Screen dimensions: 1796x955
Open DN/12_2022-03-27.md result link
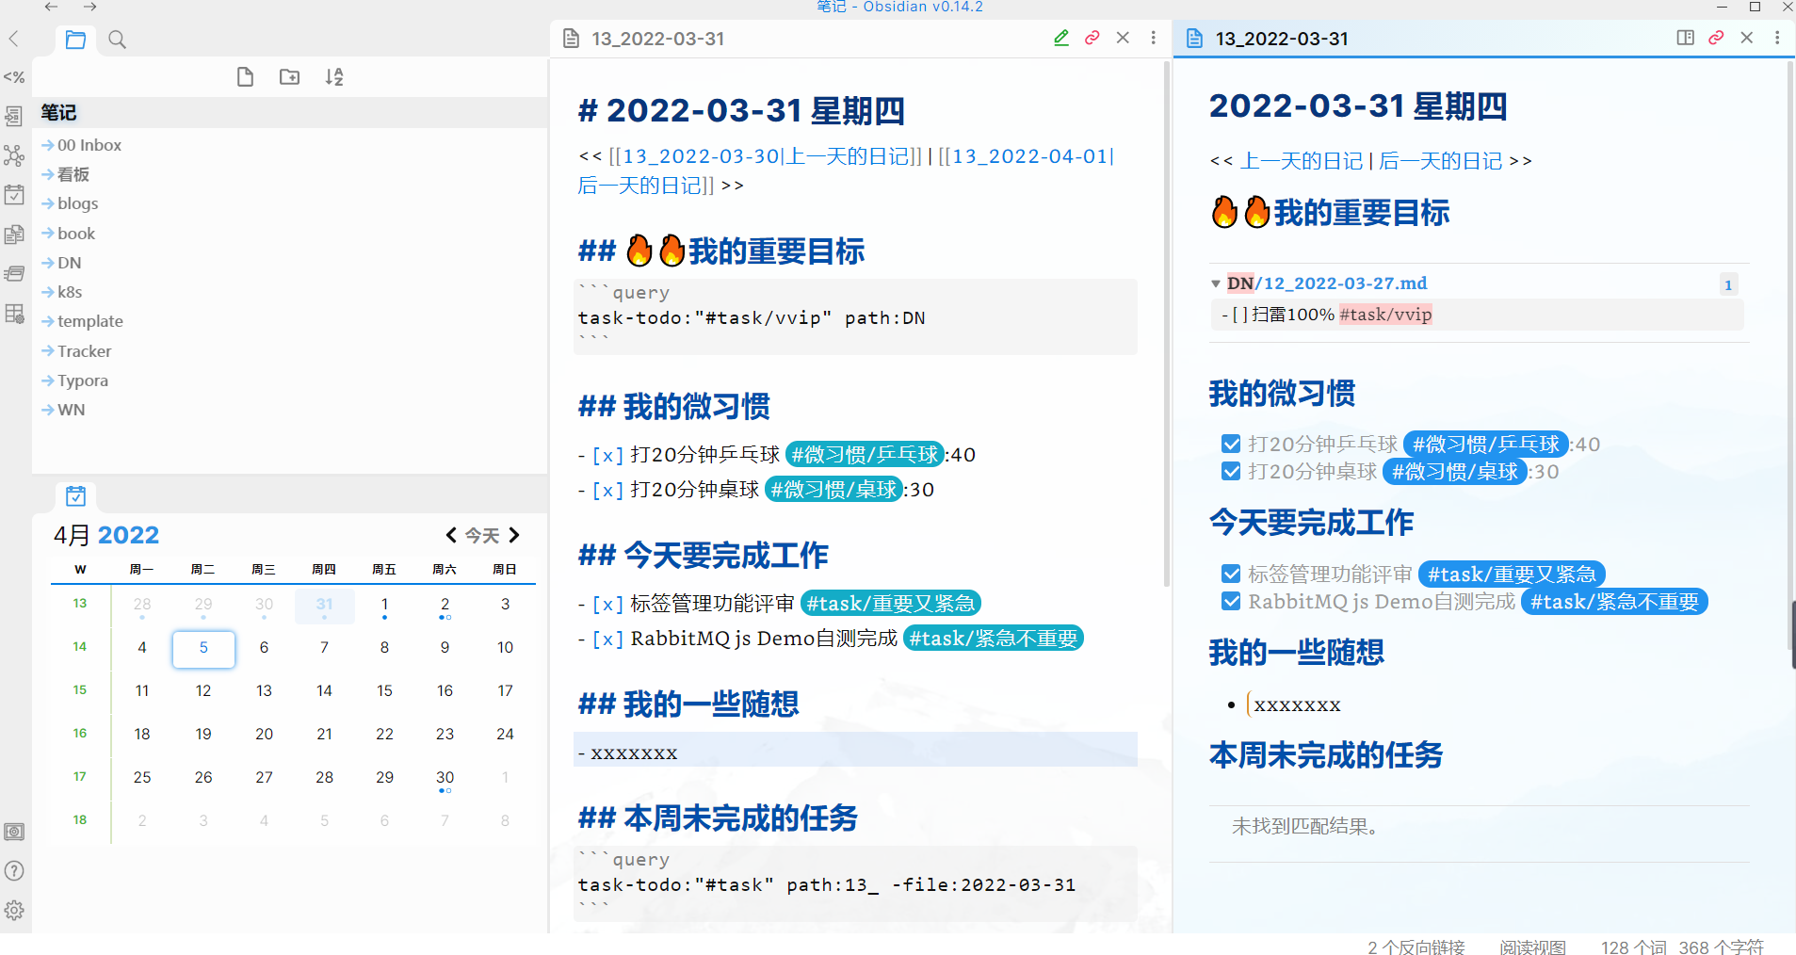coord(1327,283)
